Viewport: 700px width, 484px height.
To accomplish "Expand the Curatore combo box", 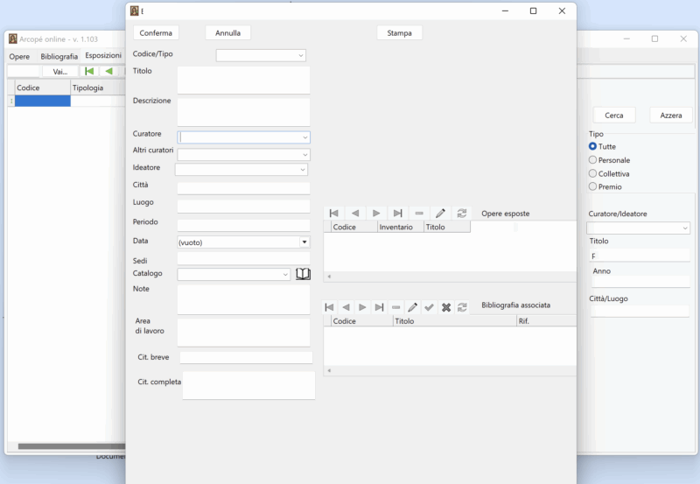I will point(304,137).
